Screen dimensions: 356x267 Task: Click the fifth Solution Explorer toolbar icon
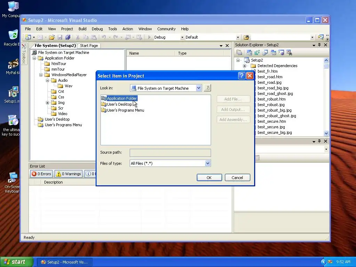[273, 53]
